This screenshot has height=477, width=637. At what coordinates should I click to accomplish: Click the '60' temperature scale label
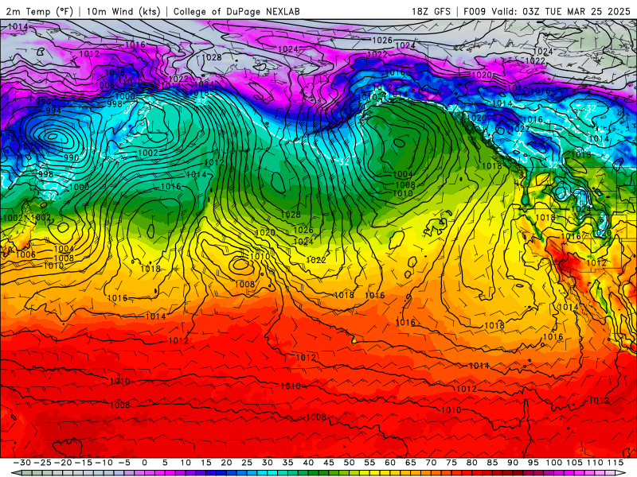pyautogui.click(x=390, y=463)
